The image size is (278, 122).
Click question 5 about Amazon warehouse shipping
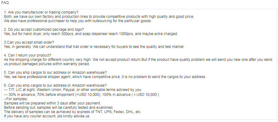click(x=55, y=73)
